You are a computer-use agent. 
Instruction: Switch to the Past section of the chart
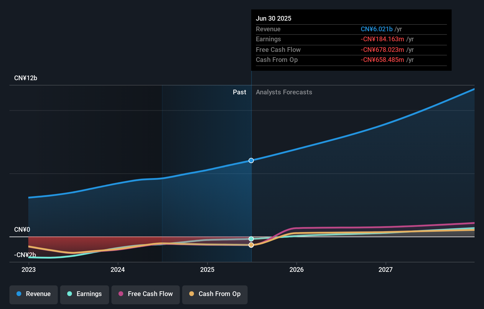pyautogui.click(x=239, y=92)
